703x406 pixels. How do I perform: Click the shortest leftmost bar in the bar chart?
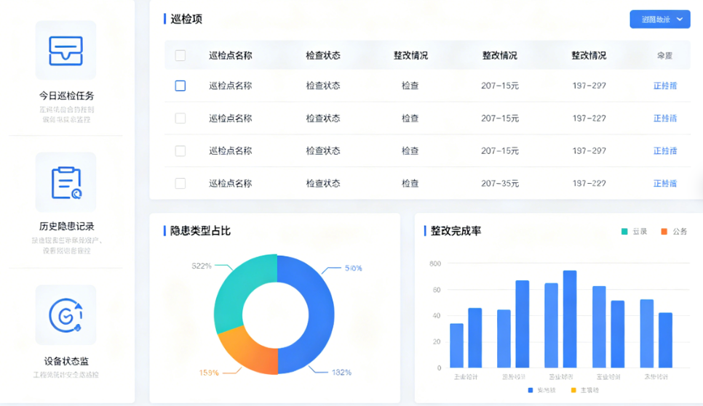[456, 346]
